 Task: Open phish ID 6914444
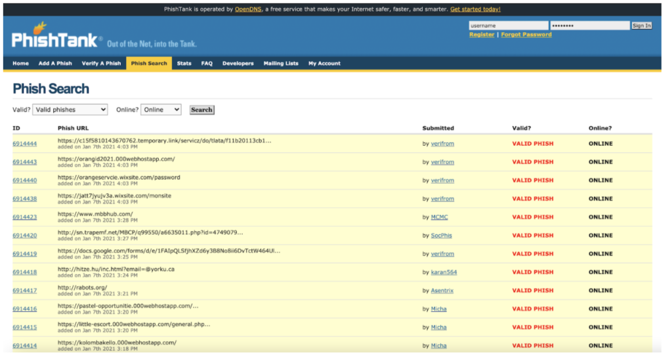(25, 144)
